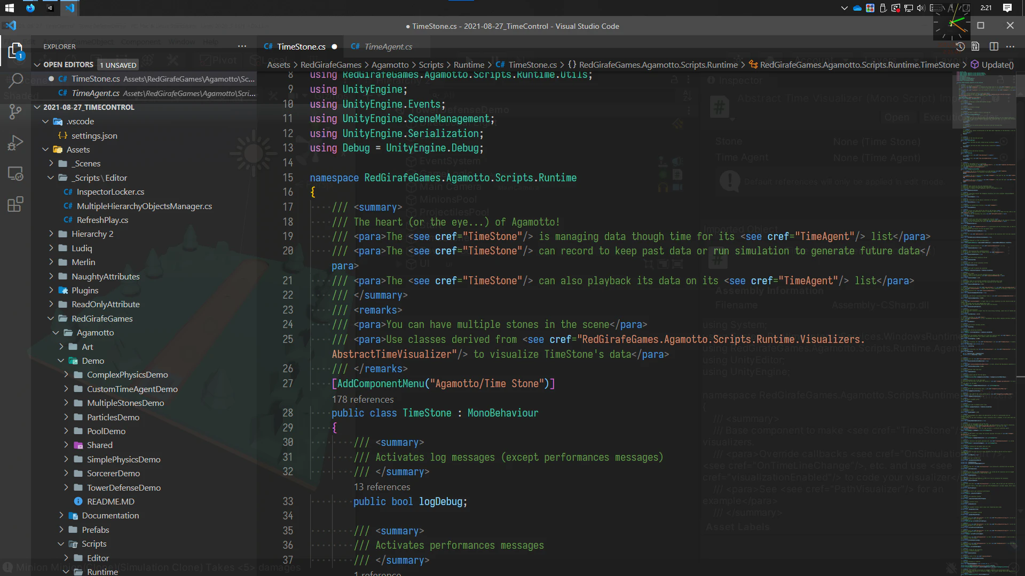Click the Windows Start button

pyautogui.click(x=9, y=7)
